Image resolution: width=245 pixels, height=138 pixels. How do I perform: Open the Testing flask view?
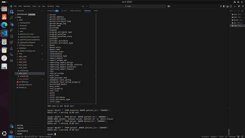[x=11, y=48]
